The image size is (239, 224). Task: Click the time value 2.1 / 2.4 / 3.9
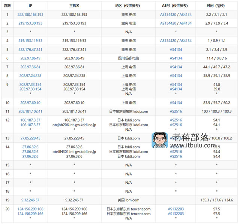(216, 49)
